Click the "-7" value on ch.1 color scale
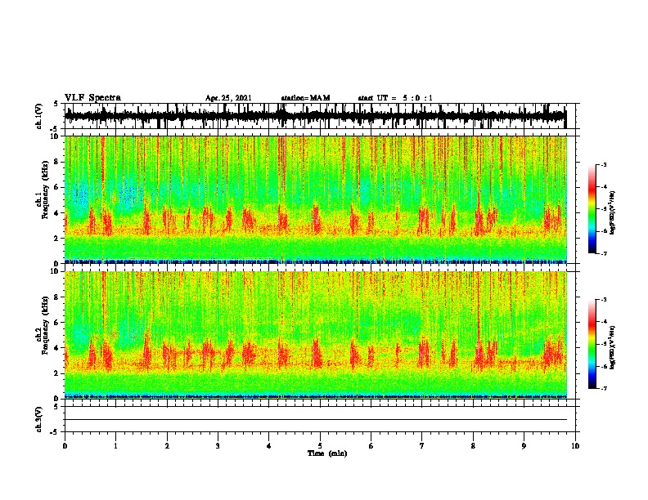The image size is (648, 500). tap(604, 253)
